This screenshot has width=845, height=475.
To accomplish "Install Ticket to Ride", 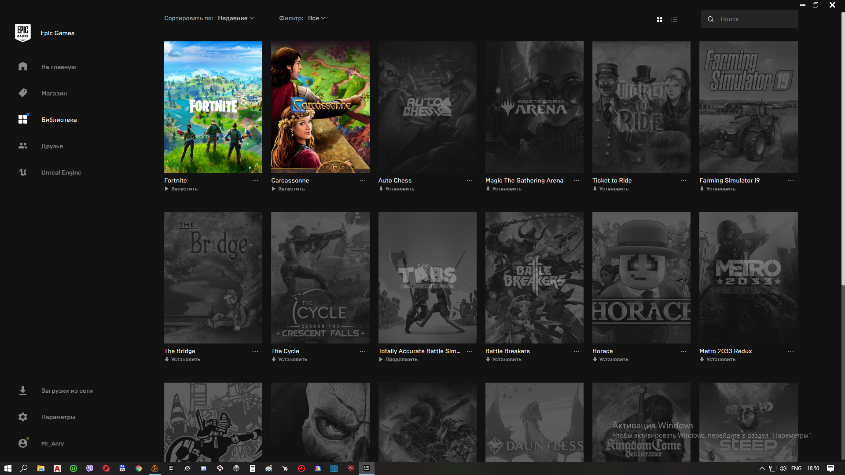I will [x=610, y=189].
